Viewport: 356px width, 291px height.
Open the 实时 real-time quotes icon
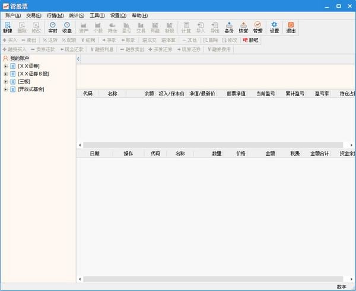pos(52,27)
